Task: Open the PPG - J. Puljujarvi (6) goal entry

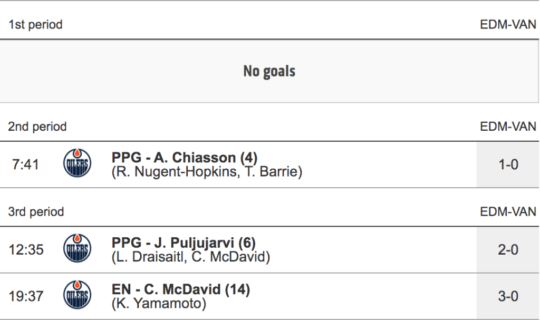Action: 184,243
